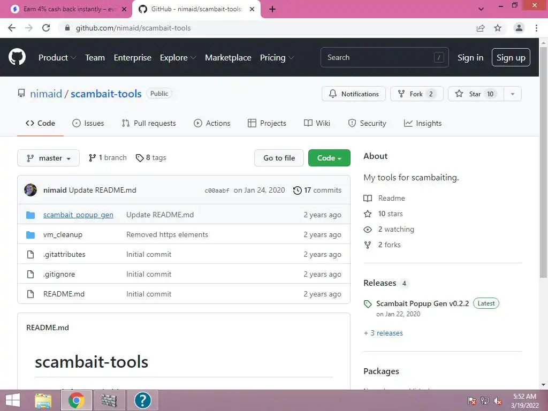Open Scambait Popup Gen v0.2.2 release
548x411 pixels.
422,303
